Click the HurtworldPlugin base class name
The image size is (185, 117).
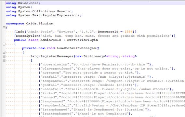[x=83, y=40]
